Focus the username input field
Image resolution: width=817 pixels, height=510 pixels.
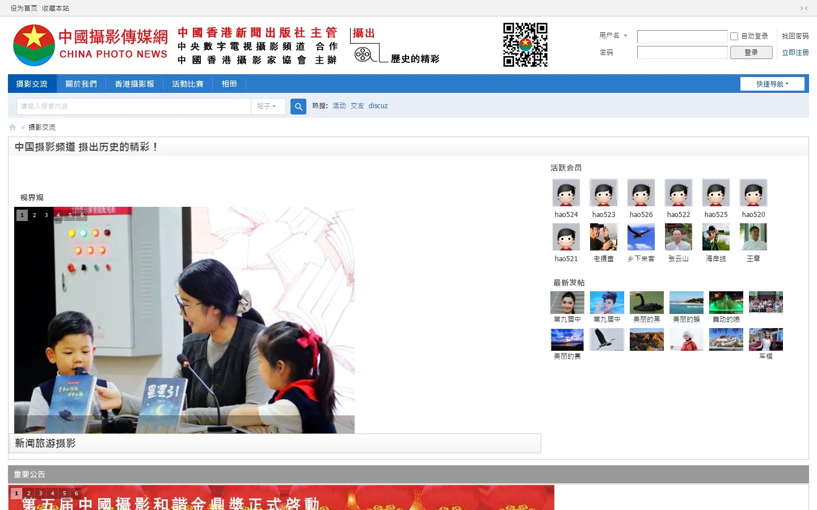coord(683,36)
